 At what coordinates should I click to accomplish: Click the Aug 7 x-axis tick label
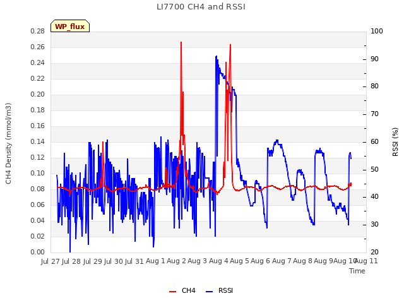[x=282, y=261]
